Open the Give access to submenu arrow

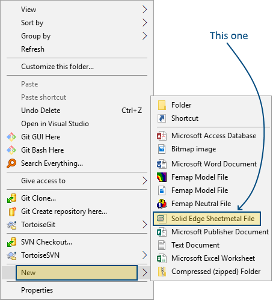click(x=145, y=181)
